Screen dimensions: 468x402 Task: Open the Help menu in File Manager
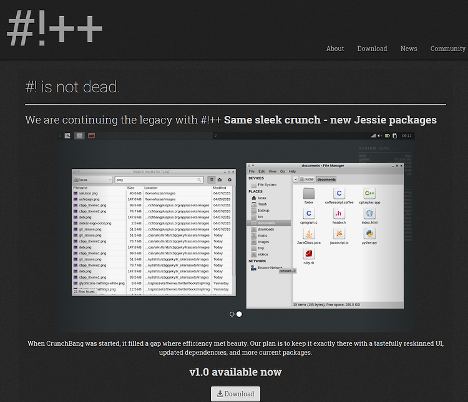tap(292, 171)
